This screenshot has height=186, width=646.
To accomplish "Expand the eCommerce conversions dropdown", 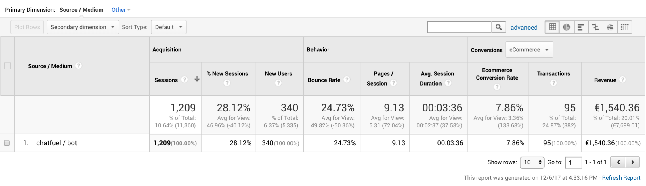I will 529,50.
